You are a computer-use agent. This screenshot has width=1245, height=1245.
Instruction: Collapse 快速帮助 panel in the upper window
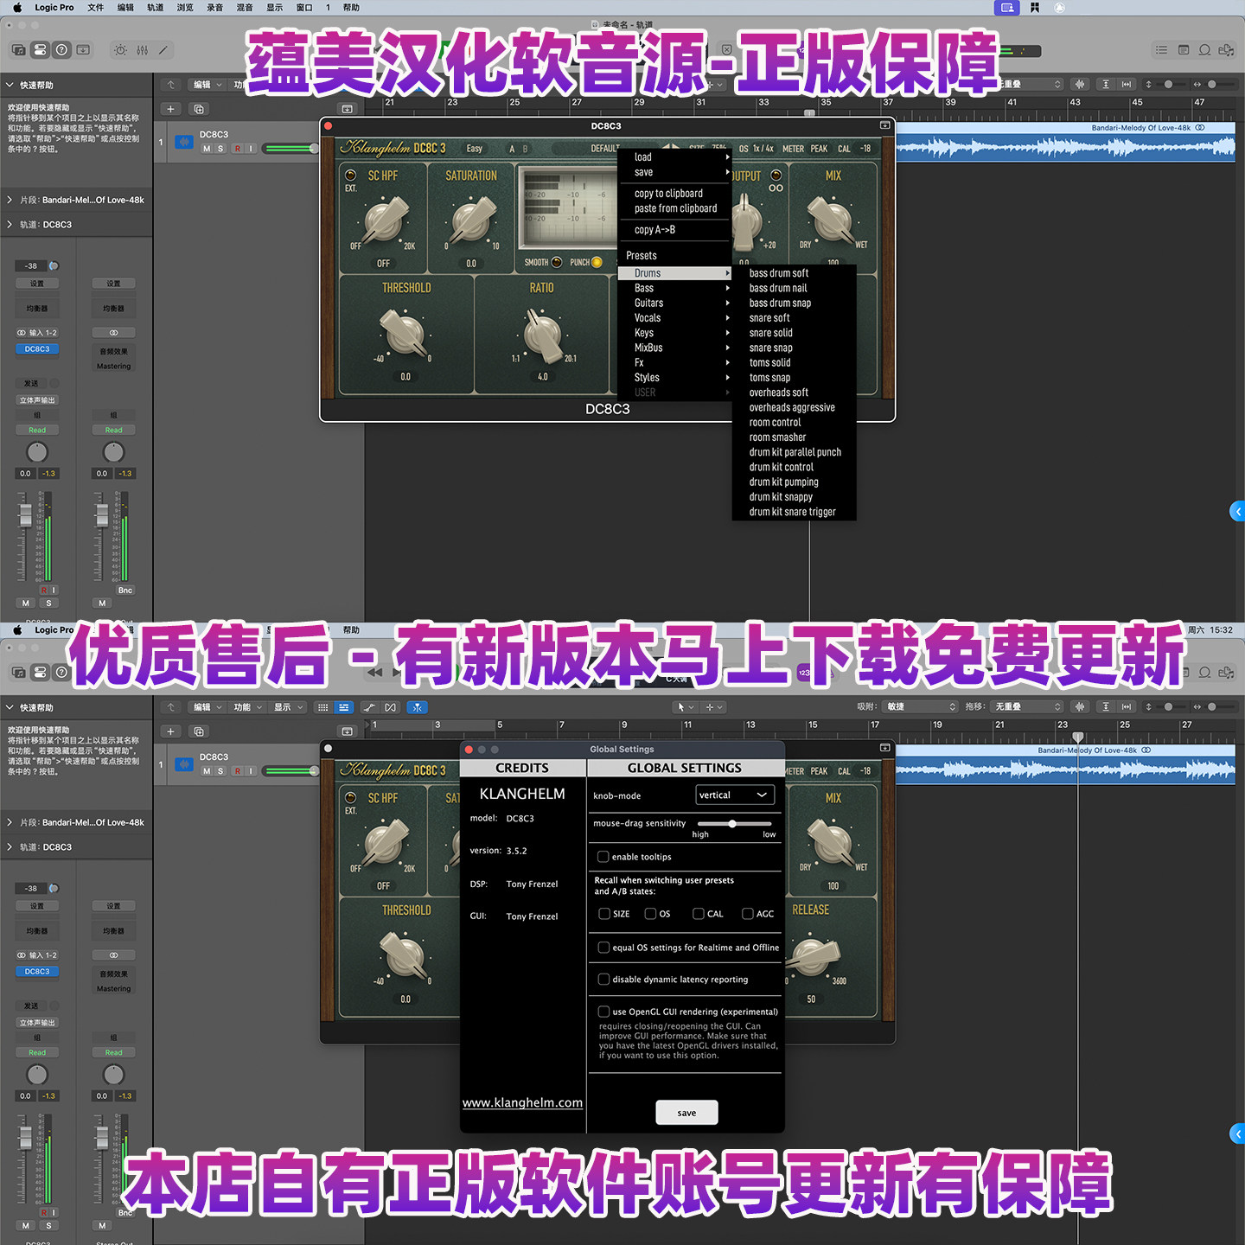[x=10, y=85]
